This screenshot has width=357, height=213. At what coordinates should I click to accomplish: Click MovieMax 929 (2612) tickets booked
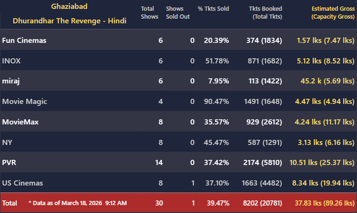[x=264, y=122]
